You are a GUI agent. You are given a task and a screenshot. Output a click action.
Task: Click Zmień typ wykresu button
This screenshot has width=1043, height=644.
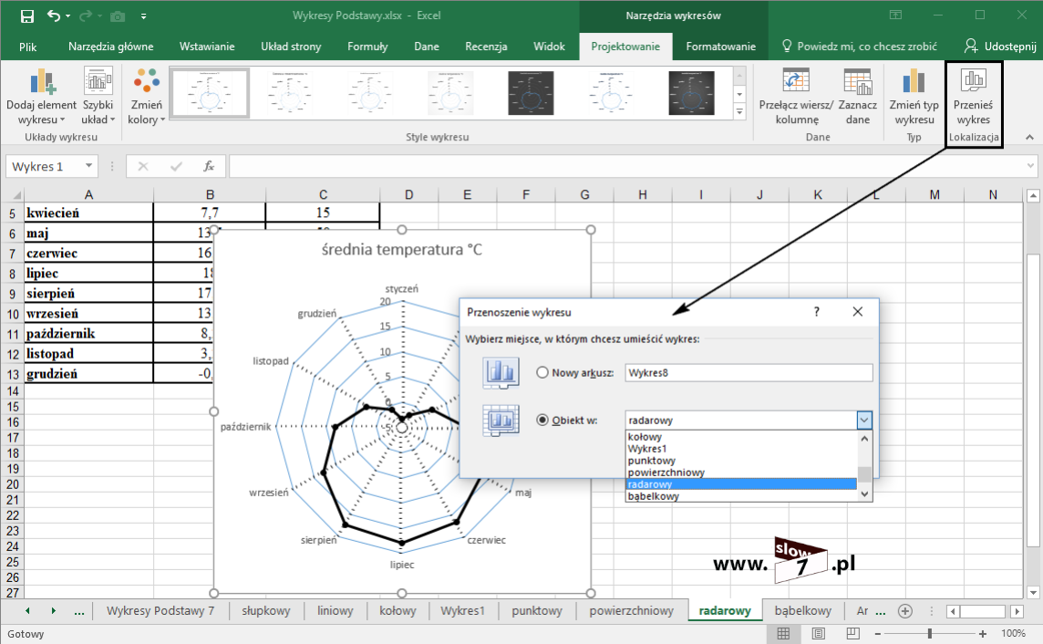tap(914, 97)
